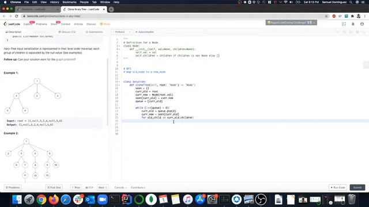
Task: Open the Problems list button at bottom
Action: click(x=13, y=187)
